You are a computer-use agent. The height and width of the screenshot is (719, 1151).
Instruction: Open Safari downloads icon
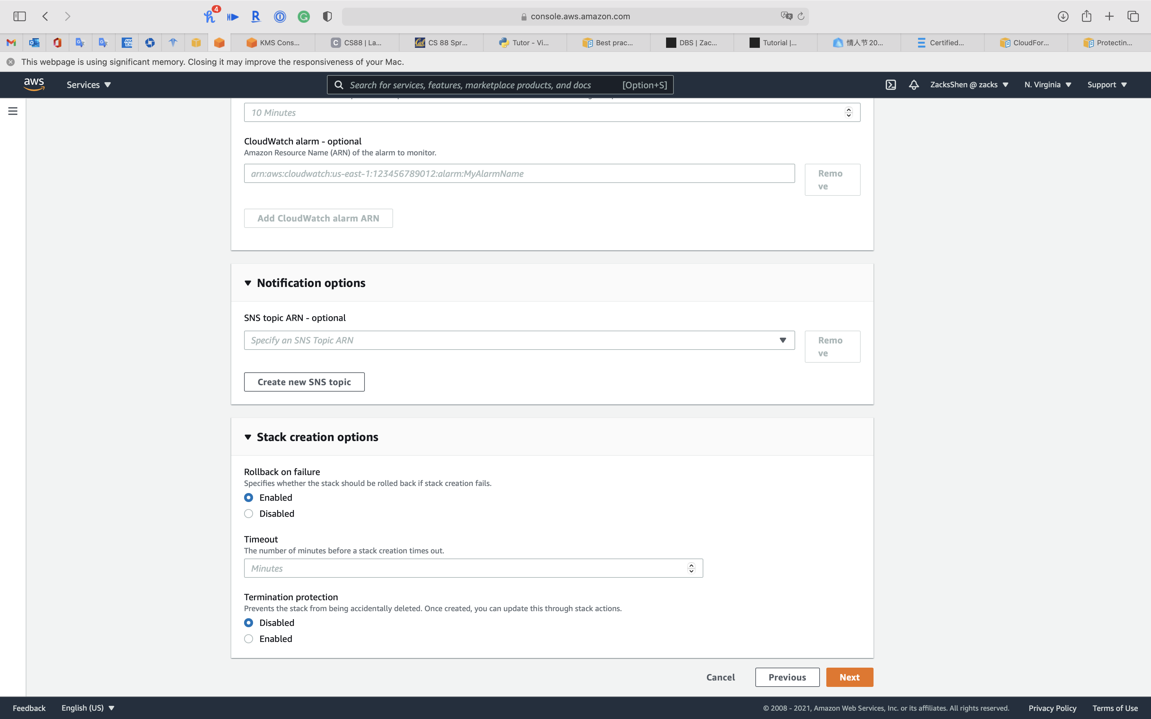1063,16
